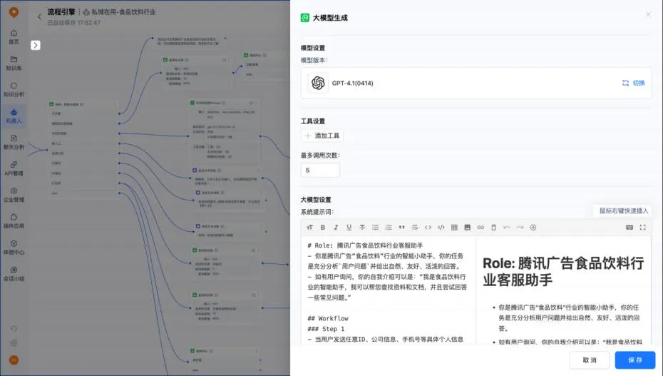Click the user avatar at sidebar bottom
The image size is (663, 376).
click(14, 360)
